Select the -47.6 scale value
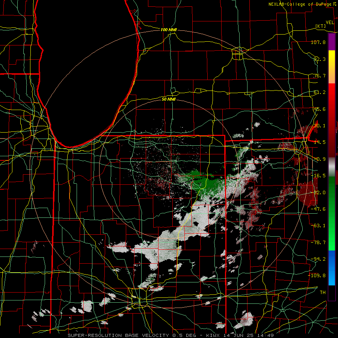338x338 pixels. tap(318, 209)
